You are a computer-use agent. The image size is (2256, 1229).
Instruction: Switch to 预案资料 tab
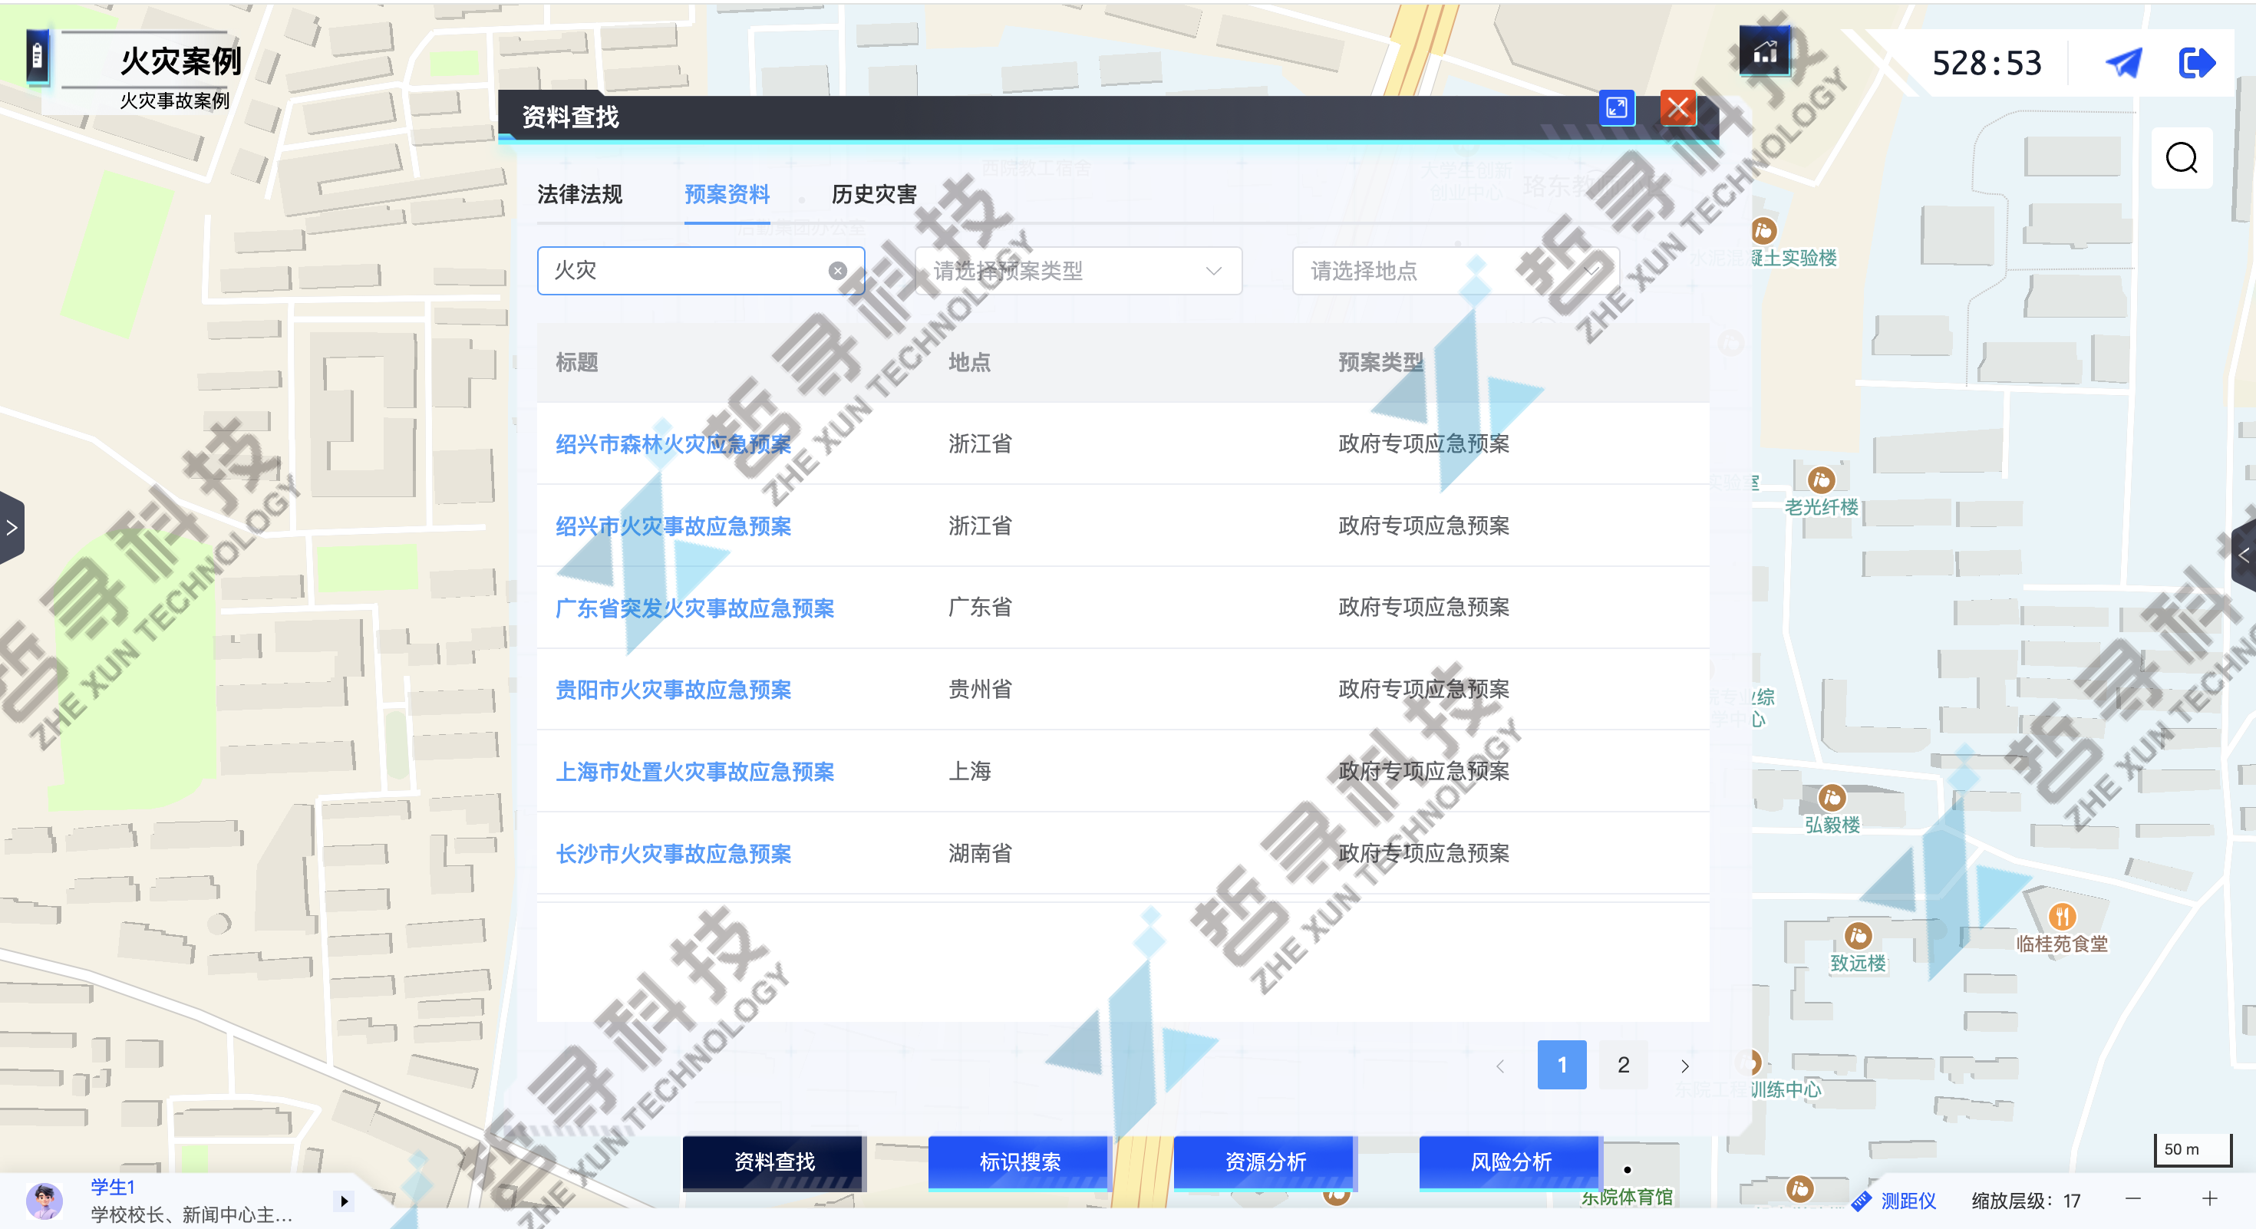[x=727, y=194]
